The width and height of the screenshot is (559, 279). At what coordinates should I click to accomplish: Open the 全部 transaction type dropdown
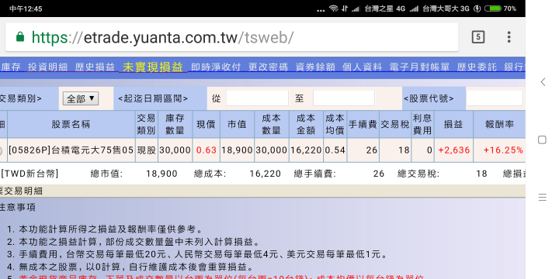81,98
